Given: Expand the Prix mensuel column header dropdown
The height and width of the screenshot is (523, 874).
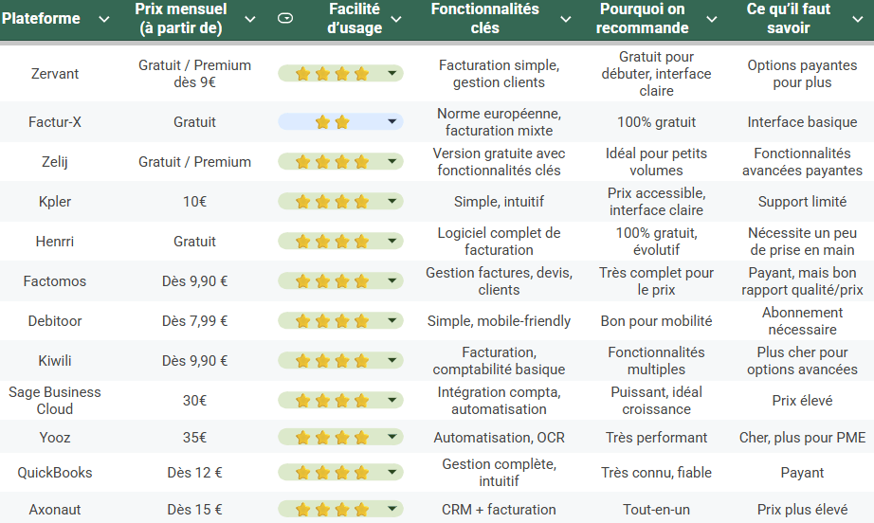Looking at the screenshot, I should 250,19.
